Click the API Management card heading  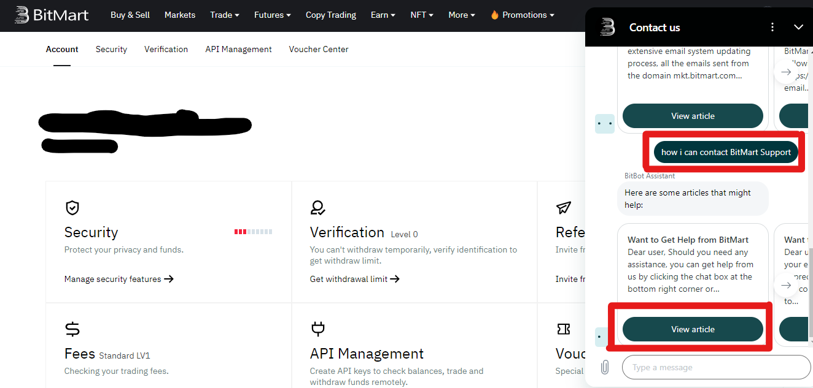(x=367, y=354)
